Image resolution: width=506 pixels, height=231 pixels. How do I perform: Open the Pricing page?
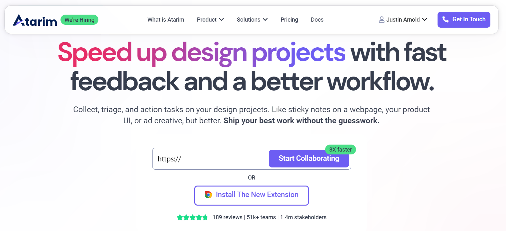[x=289, y=20]
